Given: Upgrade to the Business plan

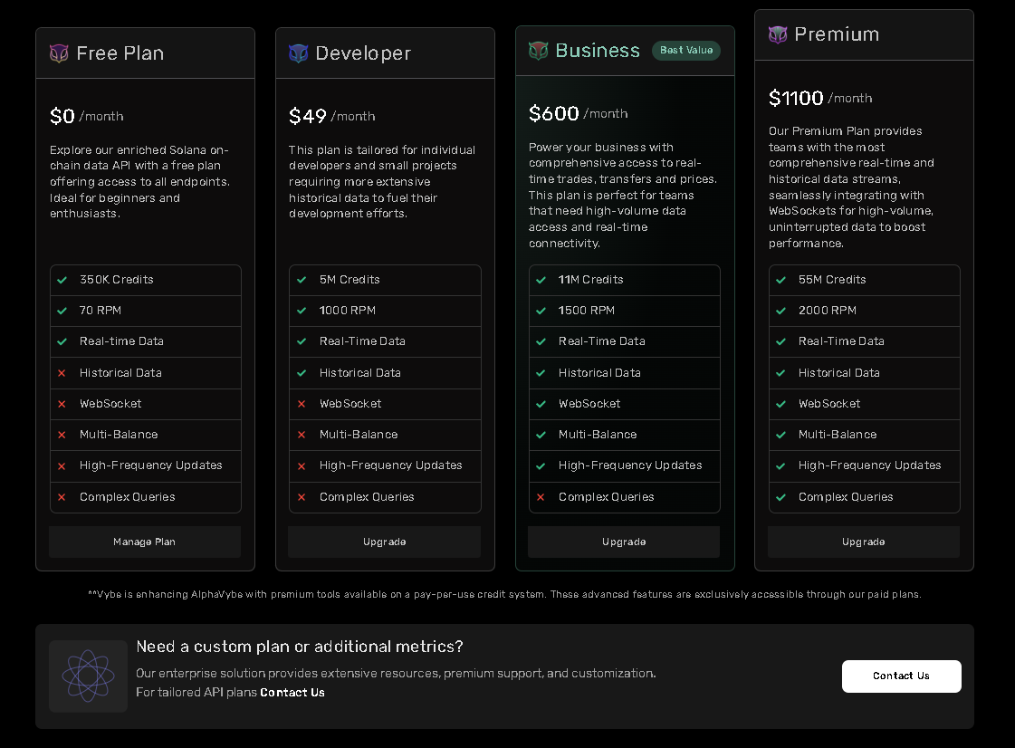Looking at the screenshot, I should 624,542.
